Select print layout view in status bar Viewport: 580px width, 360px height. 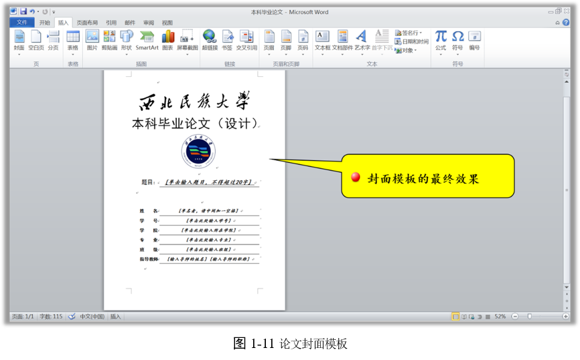(455, 317)
